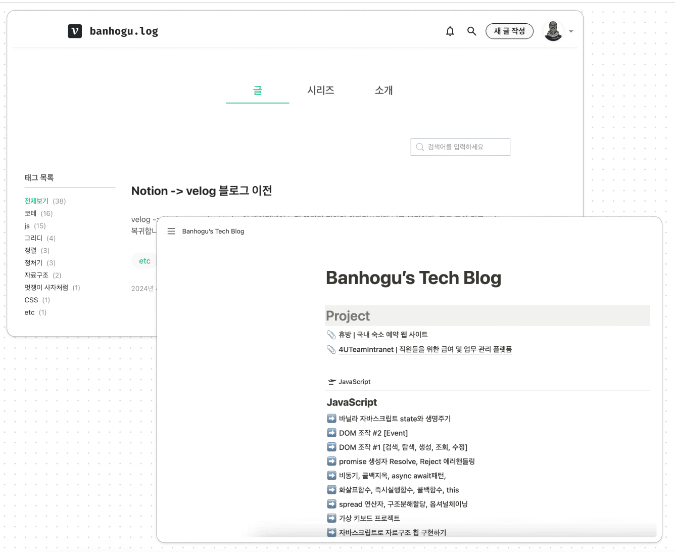Select the 글 tab
675x552 pixels.
[257, 90]
